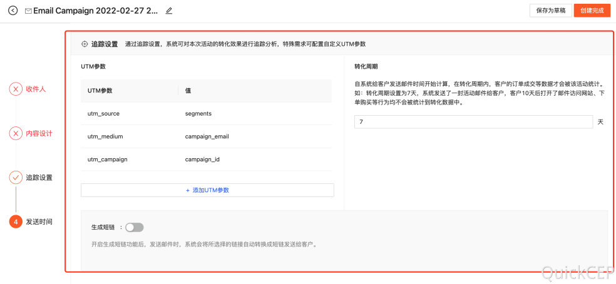Click the envelope icon beside campaign title
The width and height of the screenshot is (616, 284).
click(28, 11)
